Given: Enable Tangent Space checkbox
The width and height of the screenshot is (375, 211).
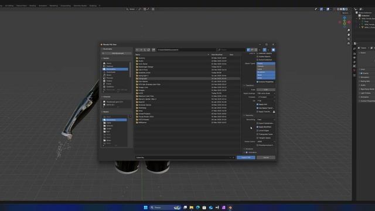Looking at the screenshot, I should click(258, 138).
